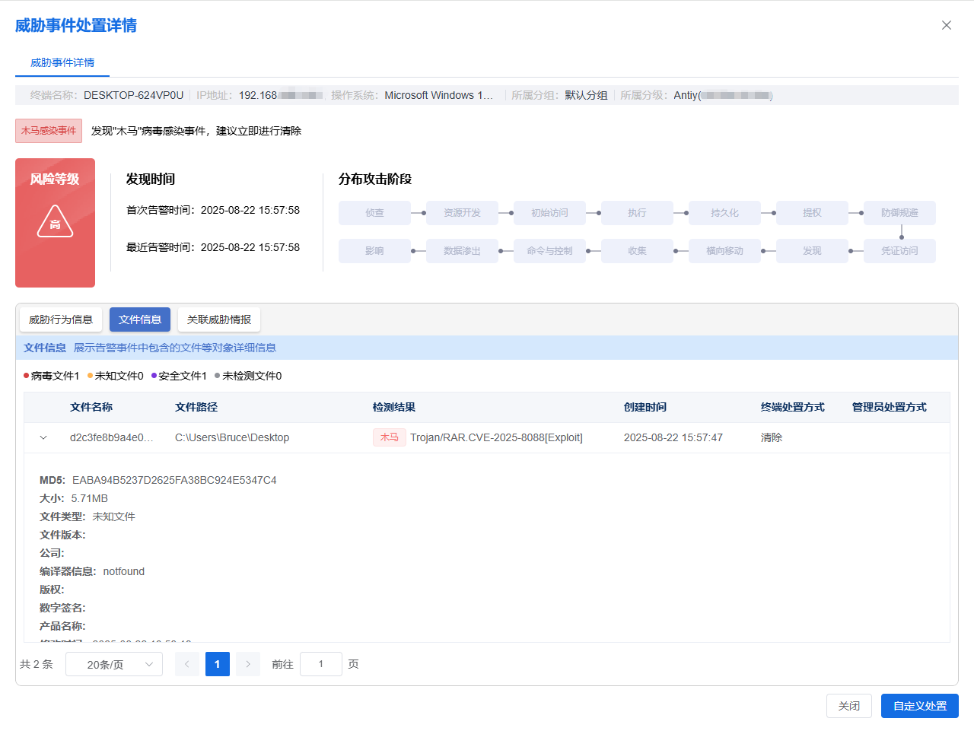Click the page jump input field
974x731 pixels.
click(320, 664)
